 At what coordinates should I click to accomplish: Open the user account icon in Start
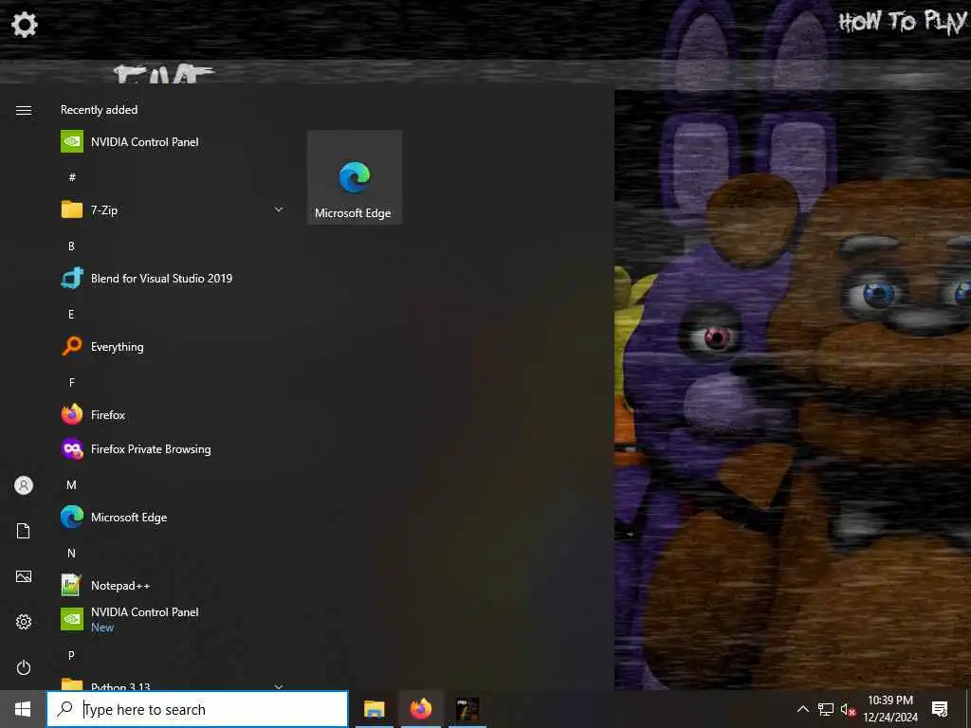(x=24, y=485)
